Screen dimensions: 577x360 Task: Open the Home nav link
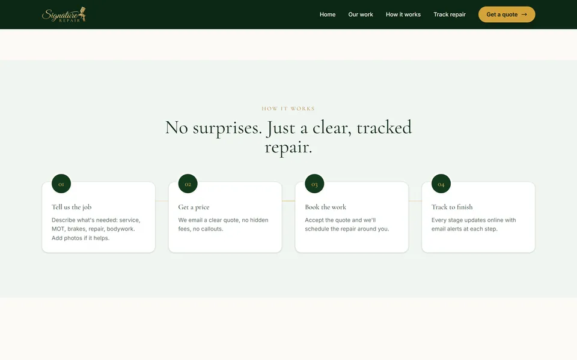coord(328,14)
